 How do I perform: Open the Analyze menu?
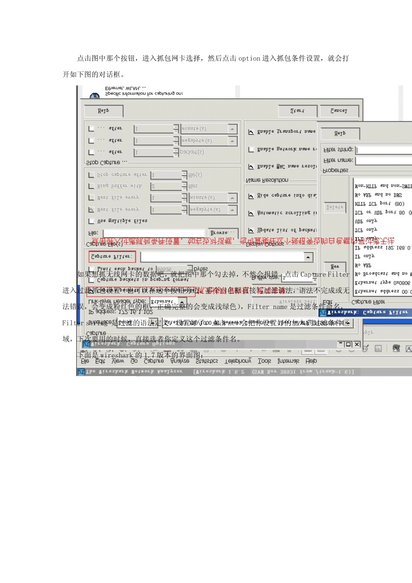click(180, 361)
